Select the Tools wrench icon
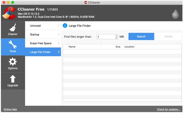The height and width of the screenshot is (113, 183). [13, 44]
